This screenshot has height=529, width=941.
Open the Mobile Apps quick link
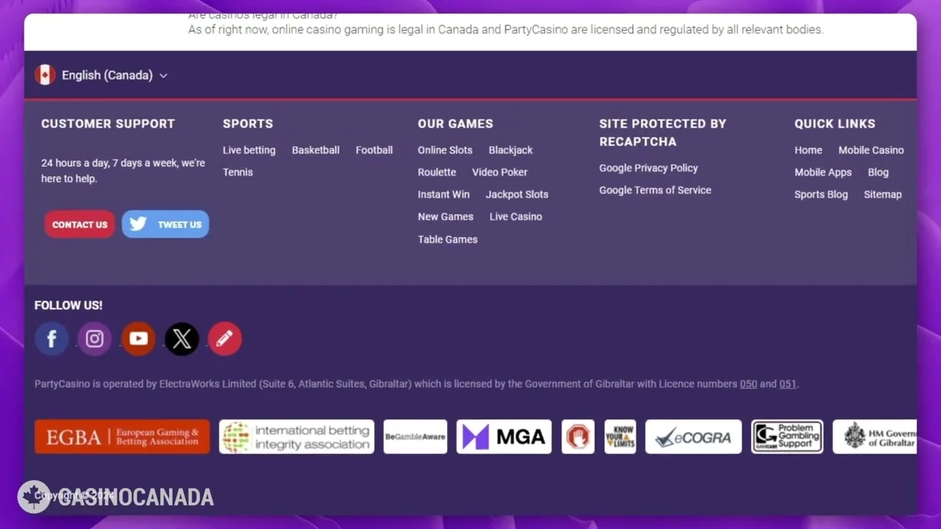(x=823, y=172)
